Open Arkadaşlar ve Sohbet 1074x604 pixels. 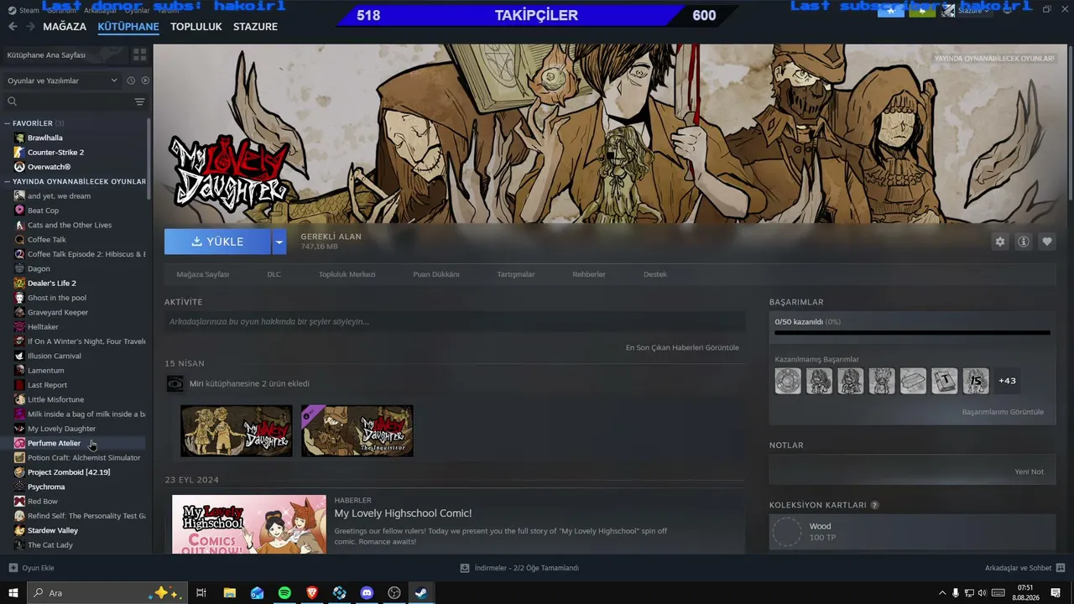[1024, 568]
